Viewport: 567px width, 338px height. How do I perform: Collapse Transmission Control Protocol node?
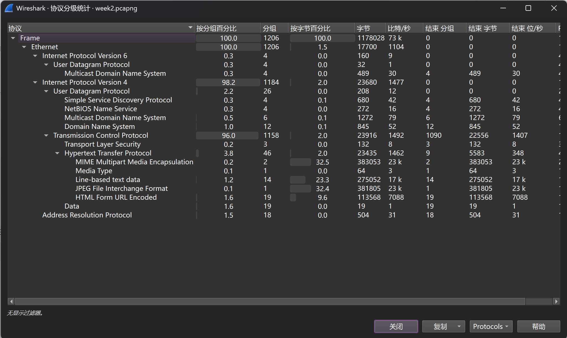[x=46, y=136]
